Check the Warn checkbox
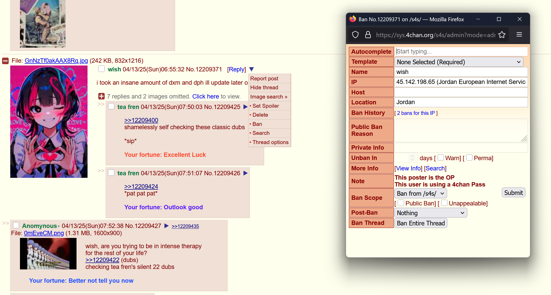This screenshot has height=295, width=551. pyautogui.click(x=440, y=158)
